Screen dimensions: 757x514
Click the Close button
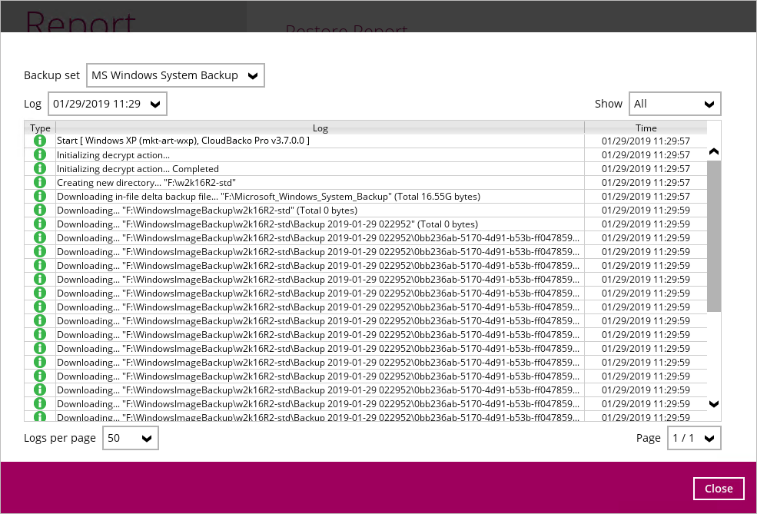pos(718,488)
